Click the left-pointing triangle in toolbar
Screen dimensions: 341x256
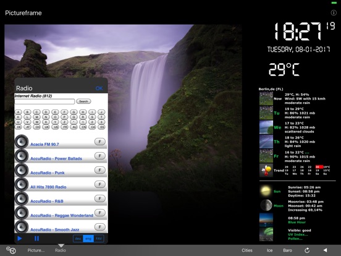[x=325, y=250]
